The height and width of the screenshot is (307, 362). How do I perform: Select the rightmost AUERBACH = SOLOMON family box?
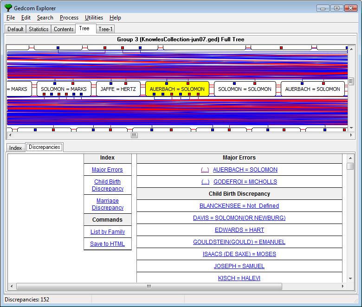click(313, 89)
